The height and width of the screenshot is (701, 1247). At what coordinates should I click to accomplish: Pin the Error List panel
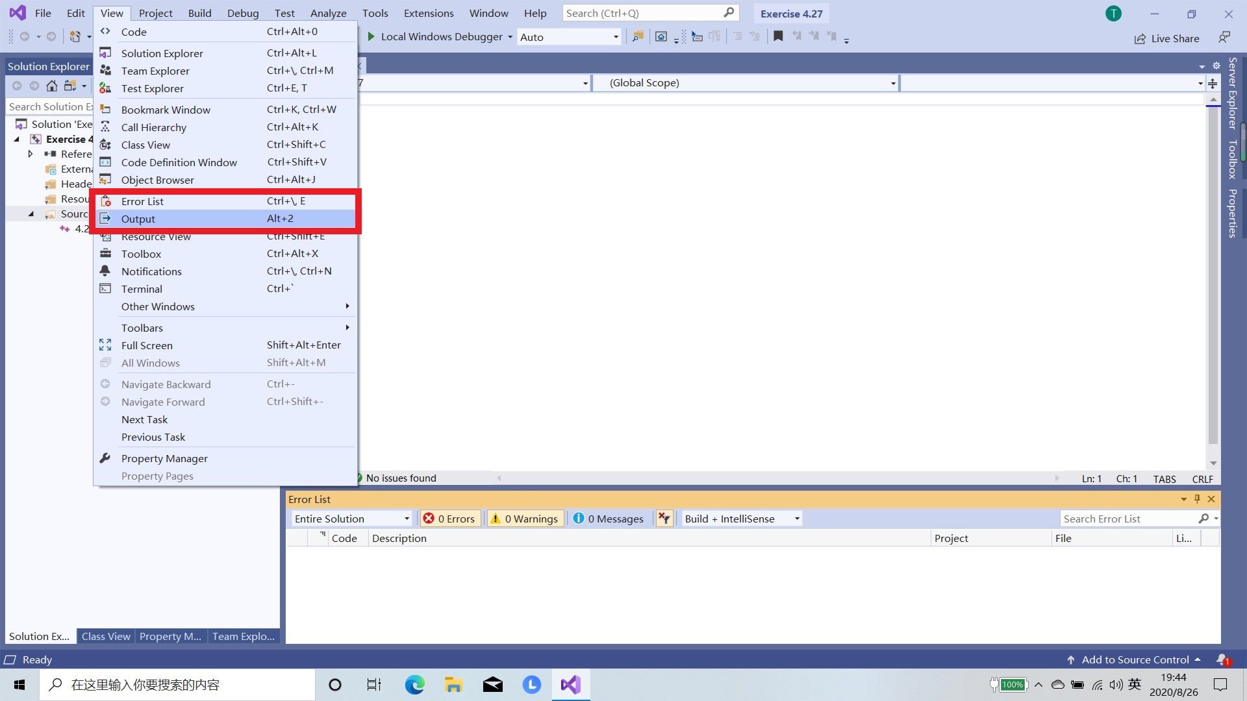(1197, 499)
